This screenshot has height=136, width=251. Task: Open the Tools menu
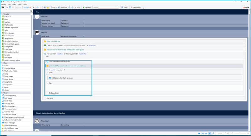pos(25,4)
